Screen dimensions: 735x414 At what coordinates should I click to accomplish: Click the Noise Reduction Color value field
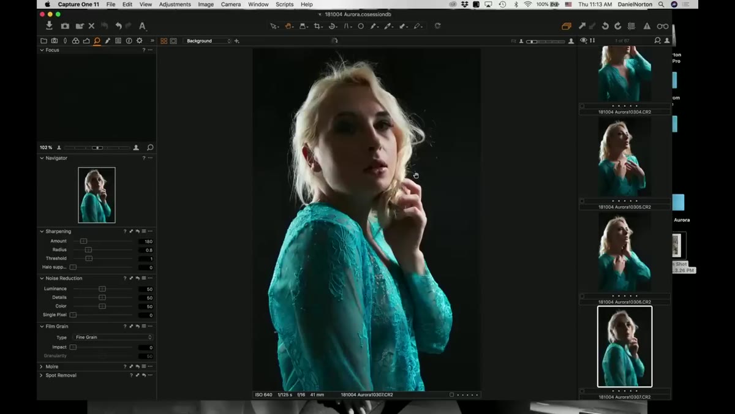pos(146,306)
